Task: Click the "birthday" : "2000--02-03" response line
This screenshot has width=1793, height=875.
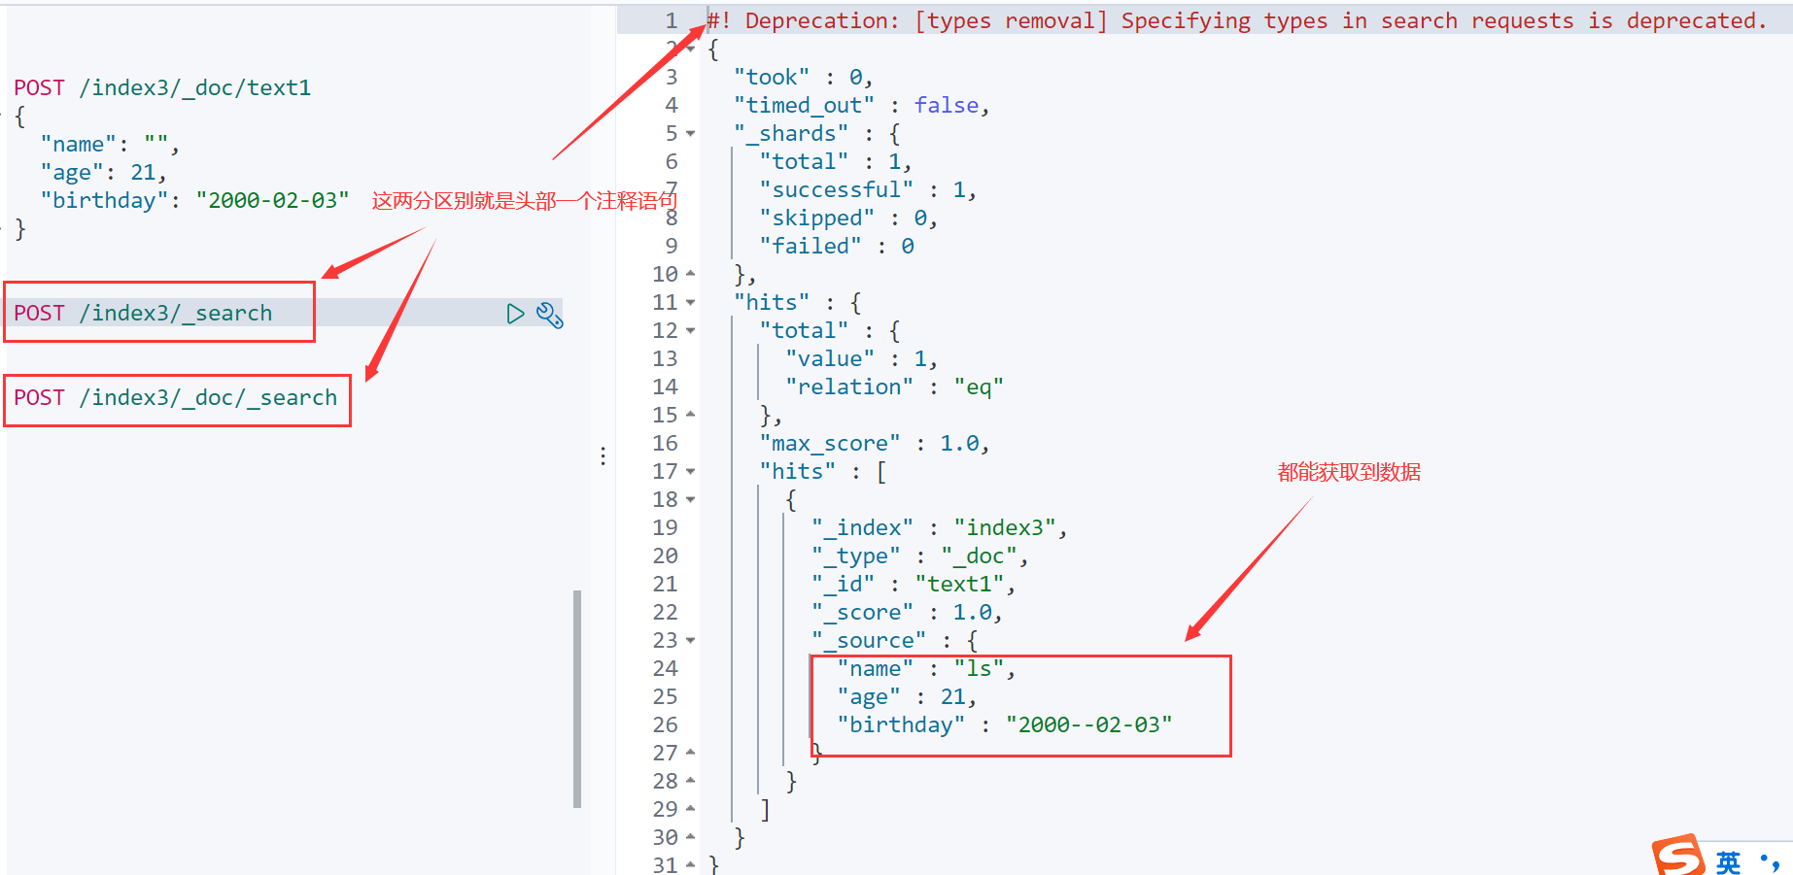Action: [x=1005, y=725]
